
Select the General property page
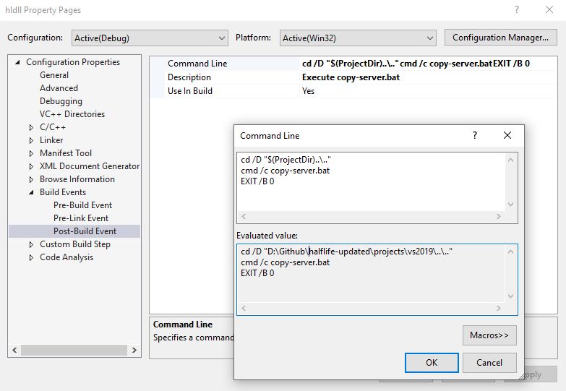tap(54, 75)
